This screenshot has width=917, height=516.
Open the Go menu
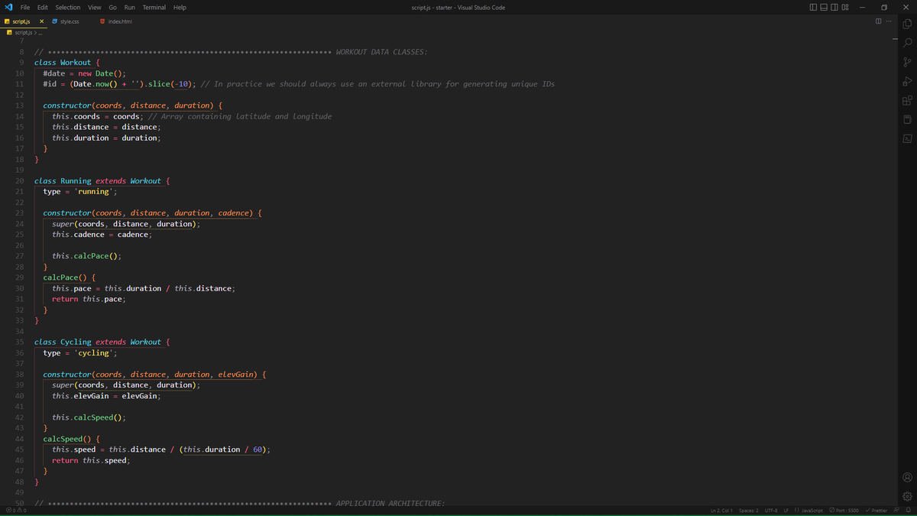click(x=112, y=7)
